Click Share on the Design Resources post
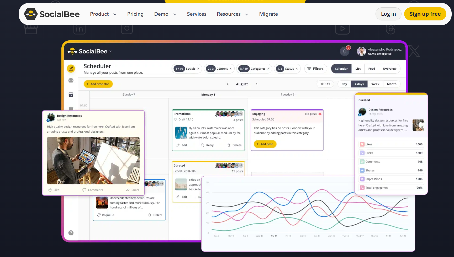The image size is (454, 257). tap(133, 190)
